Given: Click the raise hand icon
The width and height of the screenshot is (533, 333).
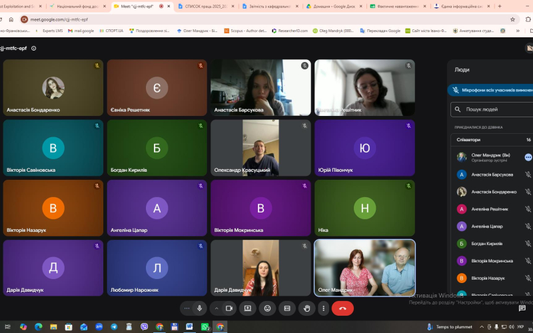Looking at the screenshot, I should click(x=307, y=308).
